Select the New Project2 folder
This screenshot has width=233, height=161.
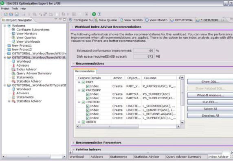[x=22, y=50]
